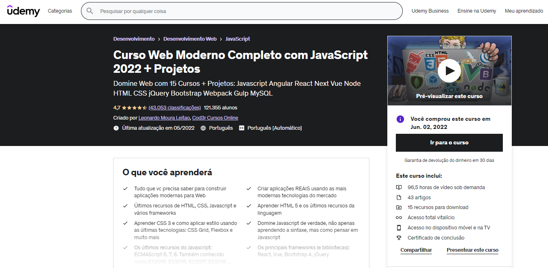Click the star rating icons

[134, 108]
